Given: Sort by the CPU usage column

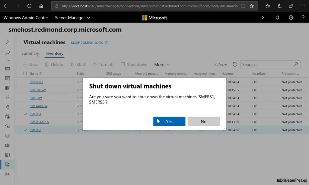Looking at the screenshot, I should (113, 73).
